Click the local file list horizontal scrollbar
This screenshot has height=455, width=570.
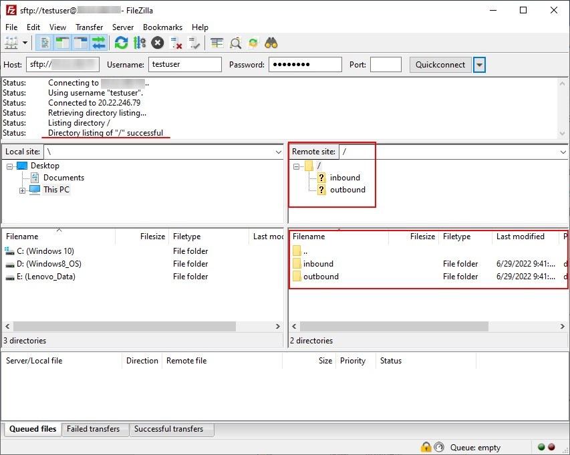125,326
